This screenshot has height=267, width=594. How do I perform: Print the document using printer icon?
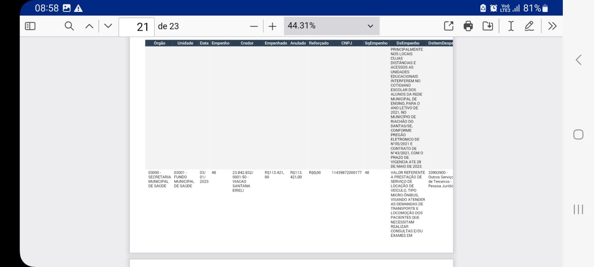(x=468, y=26)
